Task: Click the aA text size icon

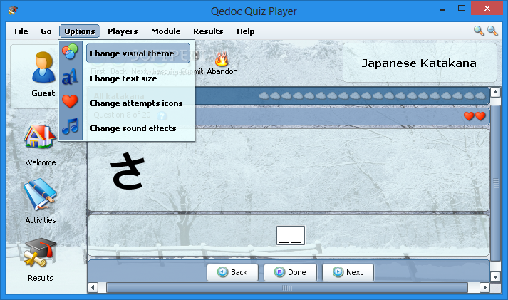Action: coord(70,77)
